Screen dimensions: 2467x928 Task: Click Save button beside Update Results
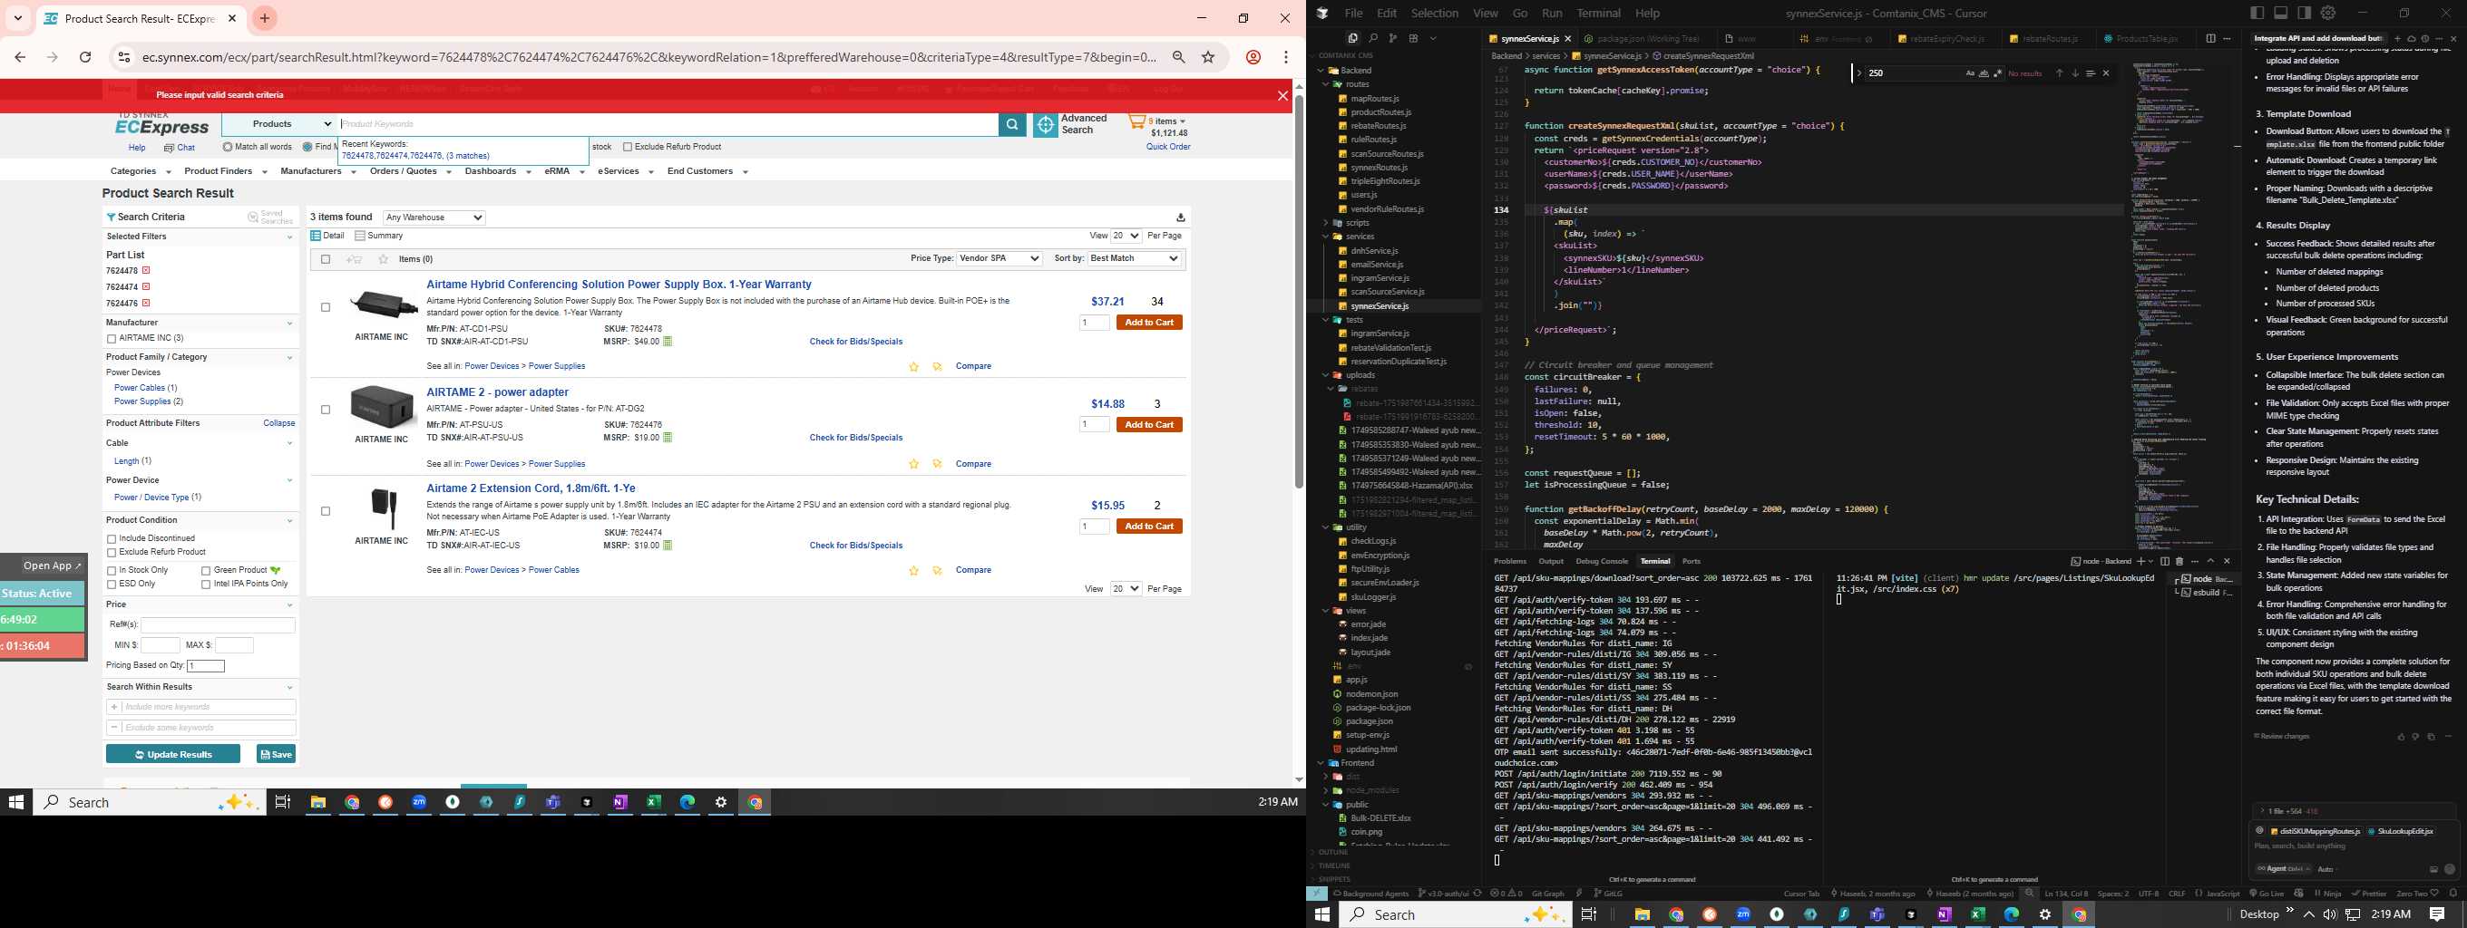277,755
